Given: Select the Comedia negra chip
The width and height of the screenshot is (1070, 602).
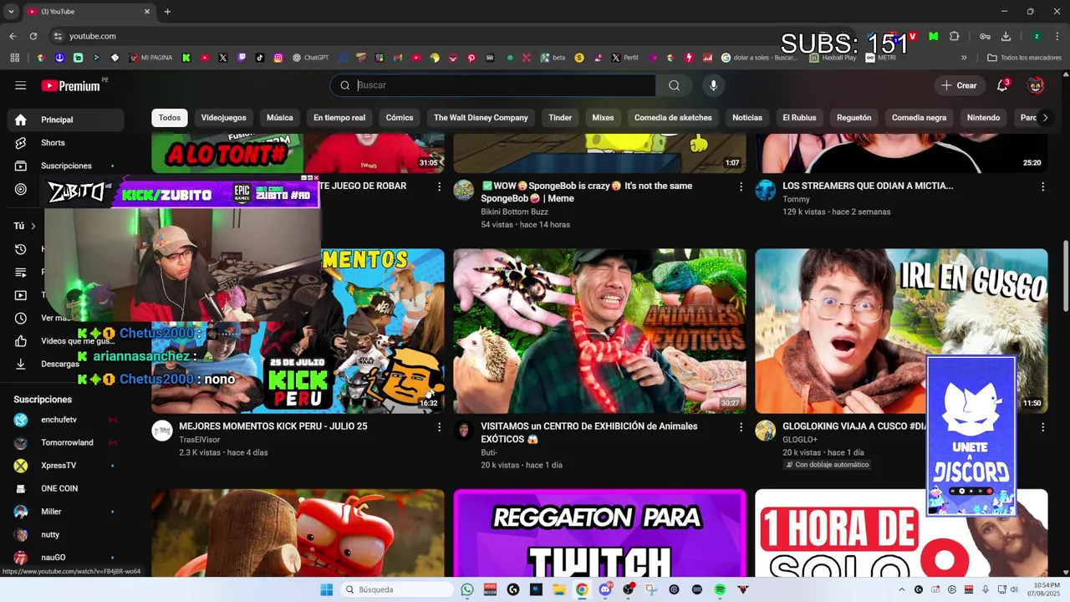Looking at the screenshot, I should pyautogui.click(x=919, y=118).
